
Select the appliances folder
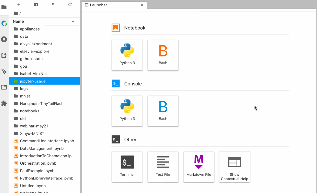coord(44,29)
